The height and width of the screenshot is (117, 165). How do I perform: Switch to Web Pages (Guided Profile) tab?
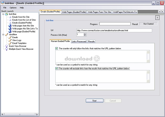pos(74,12)
